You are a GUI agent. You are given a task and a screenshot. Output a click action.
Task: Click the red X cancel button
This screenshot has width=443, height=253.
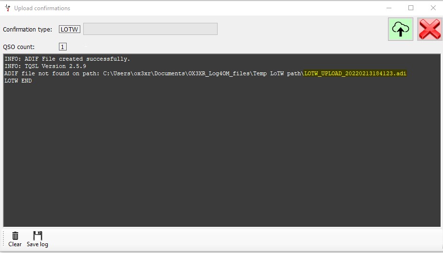(x=430, y=29)
